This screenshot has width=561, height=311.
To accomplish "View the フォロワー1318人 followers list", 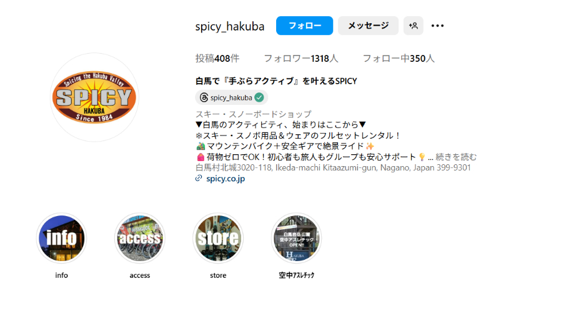I will point(301,58).
